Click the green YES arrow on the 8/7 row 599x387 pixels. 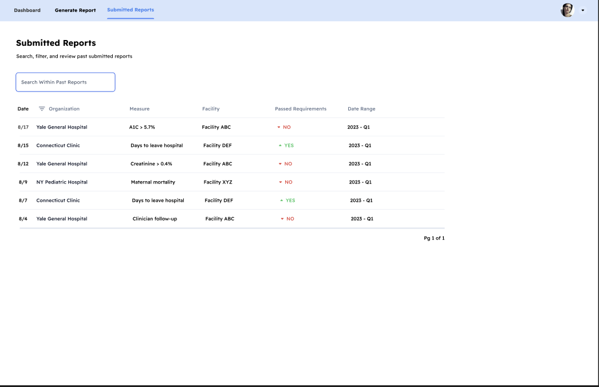pos(282,200)
